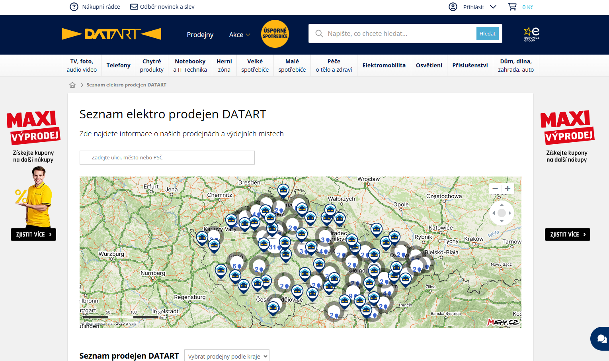Pan the map right with compass arrow

point(510,213)
